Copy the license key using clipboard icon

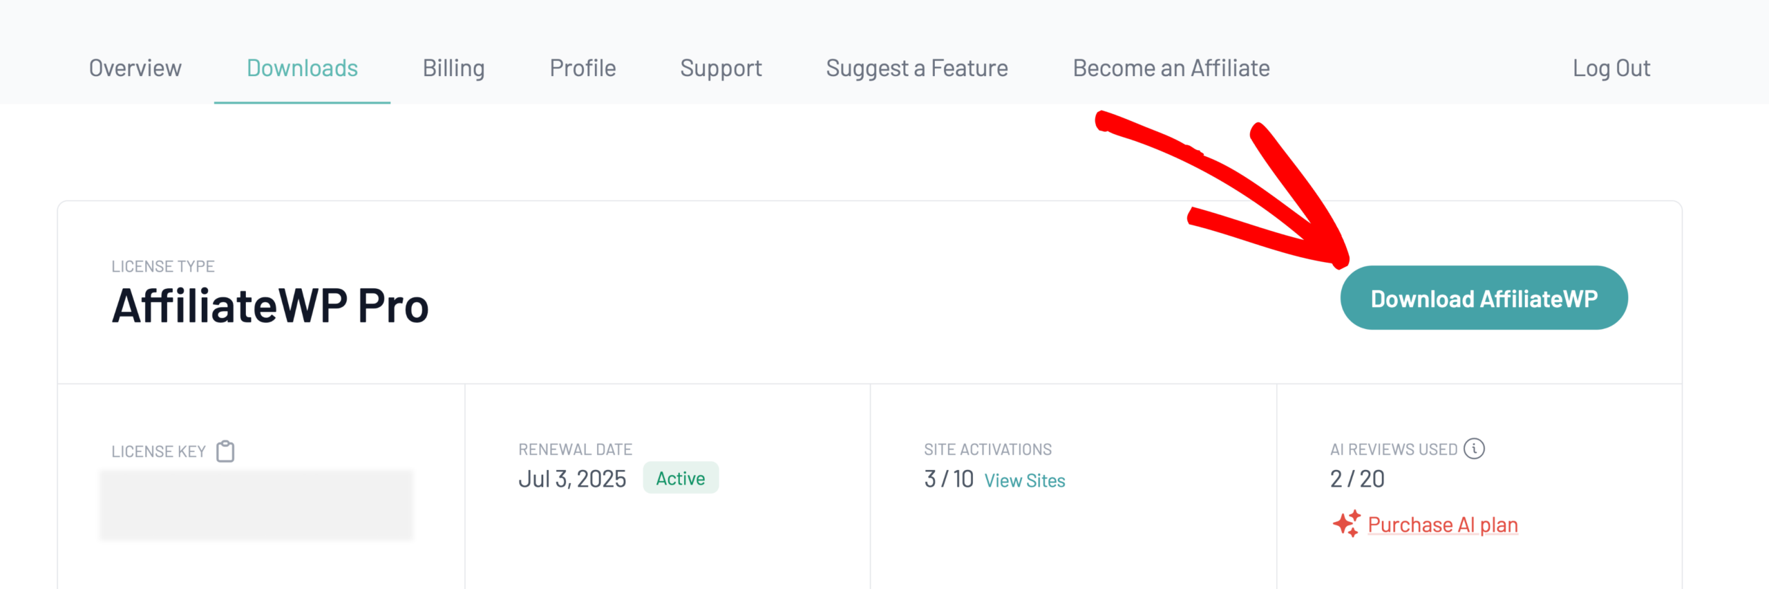(x=225, y=450)
